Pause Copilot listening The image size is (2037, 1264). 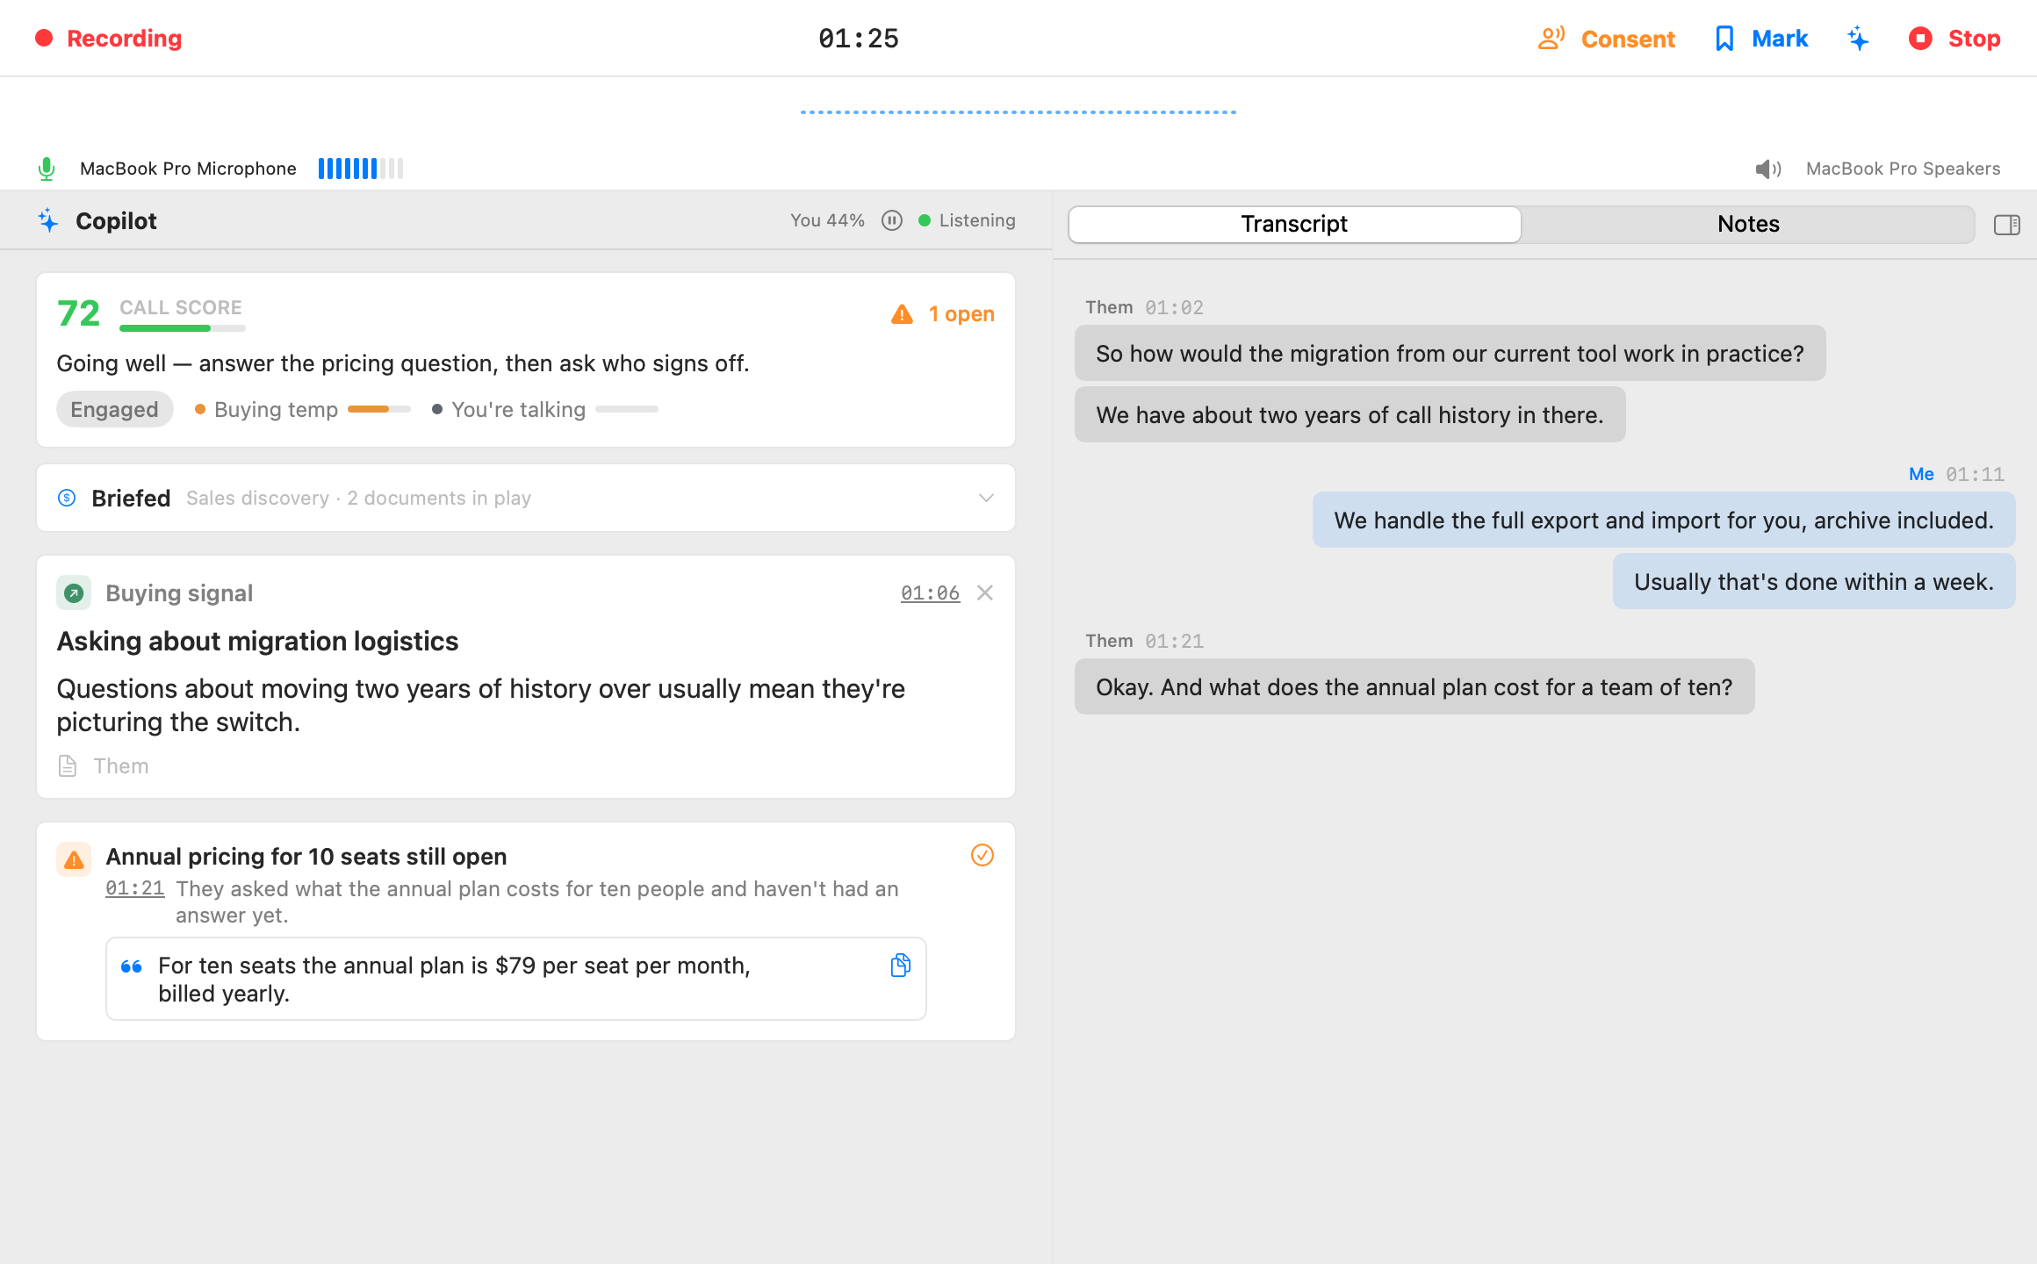[892, 220]
